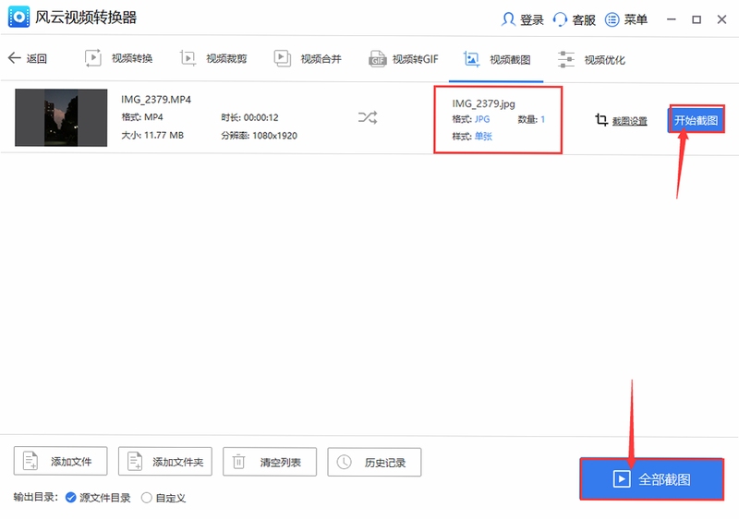Close the converter window
Screen dimensions: 739x519
tap(721, 19)
